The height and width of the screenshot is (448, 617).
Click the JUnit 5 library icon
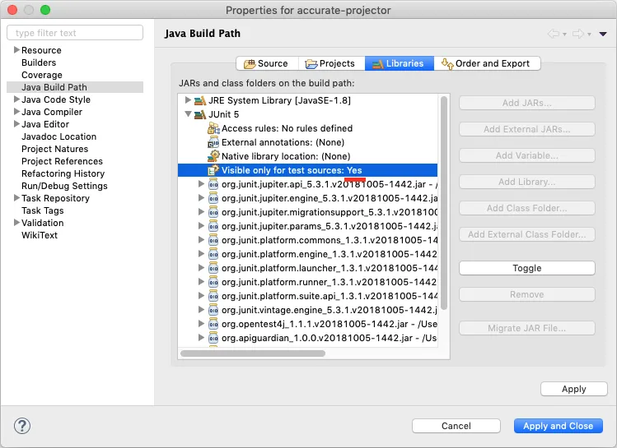pos(200,114)
